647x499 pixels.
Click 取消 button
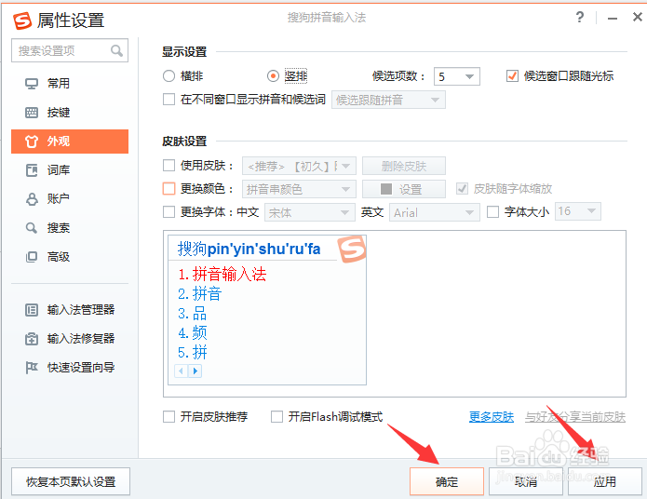coord(526,481)
